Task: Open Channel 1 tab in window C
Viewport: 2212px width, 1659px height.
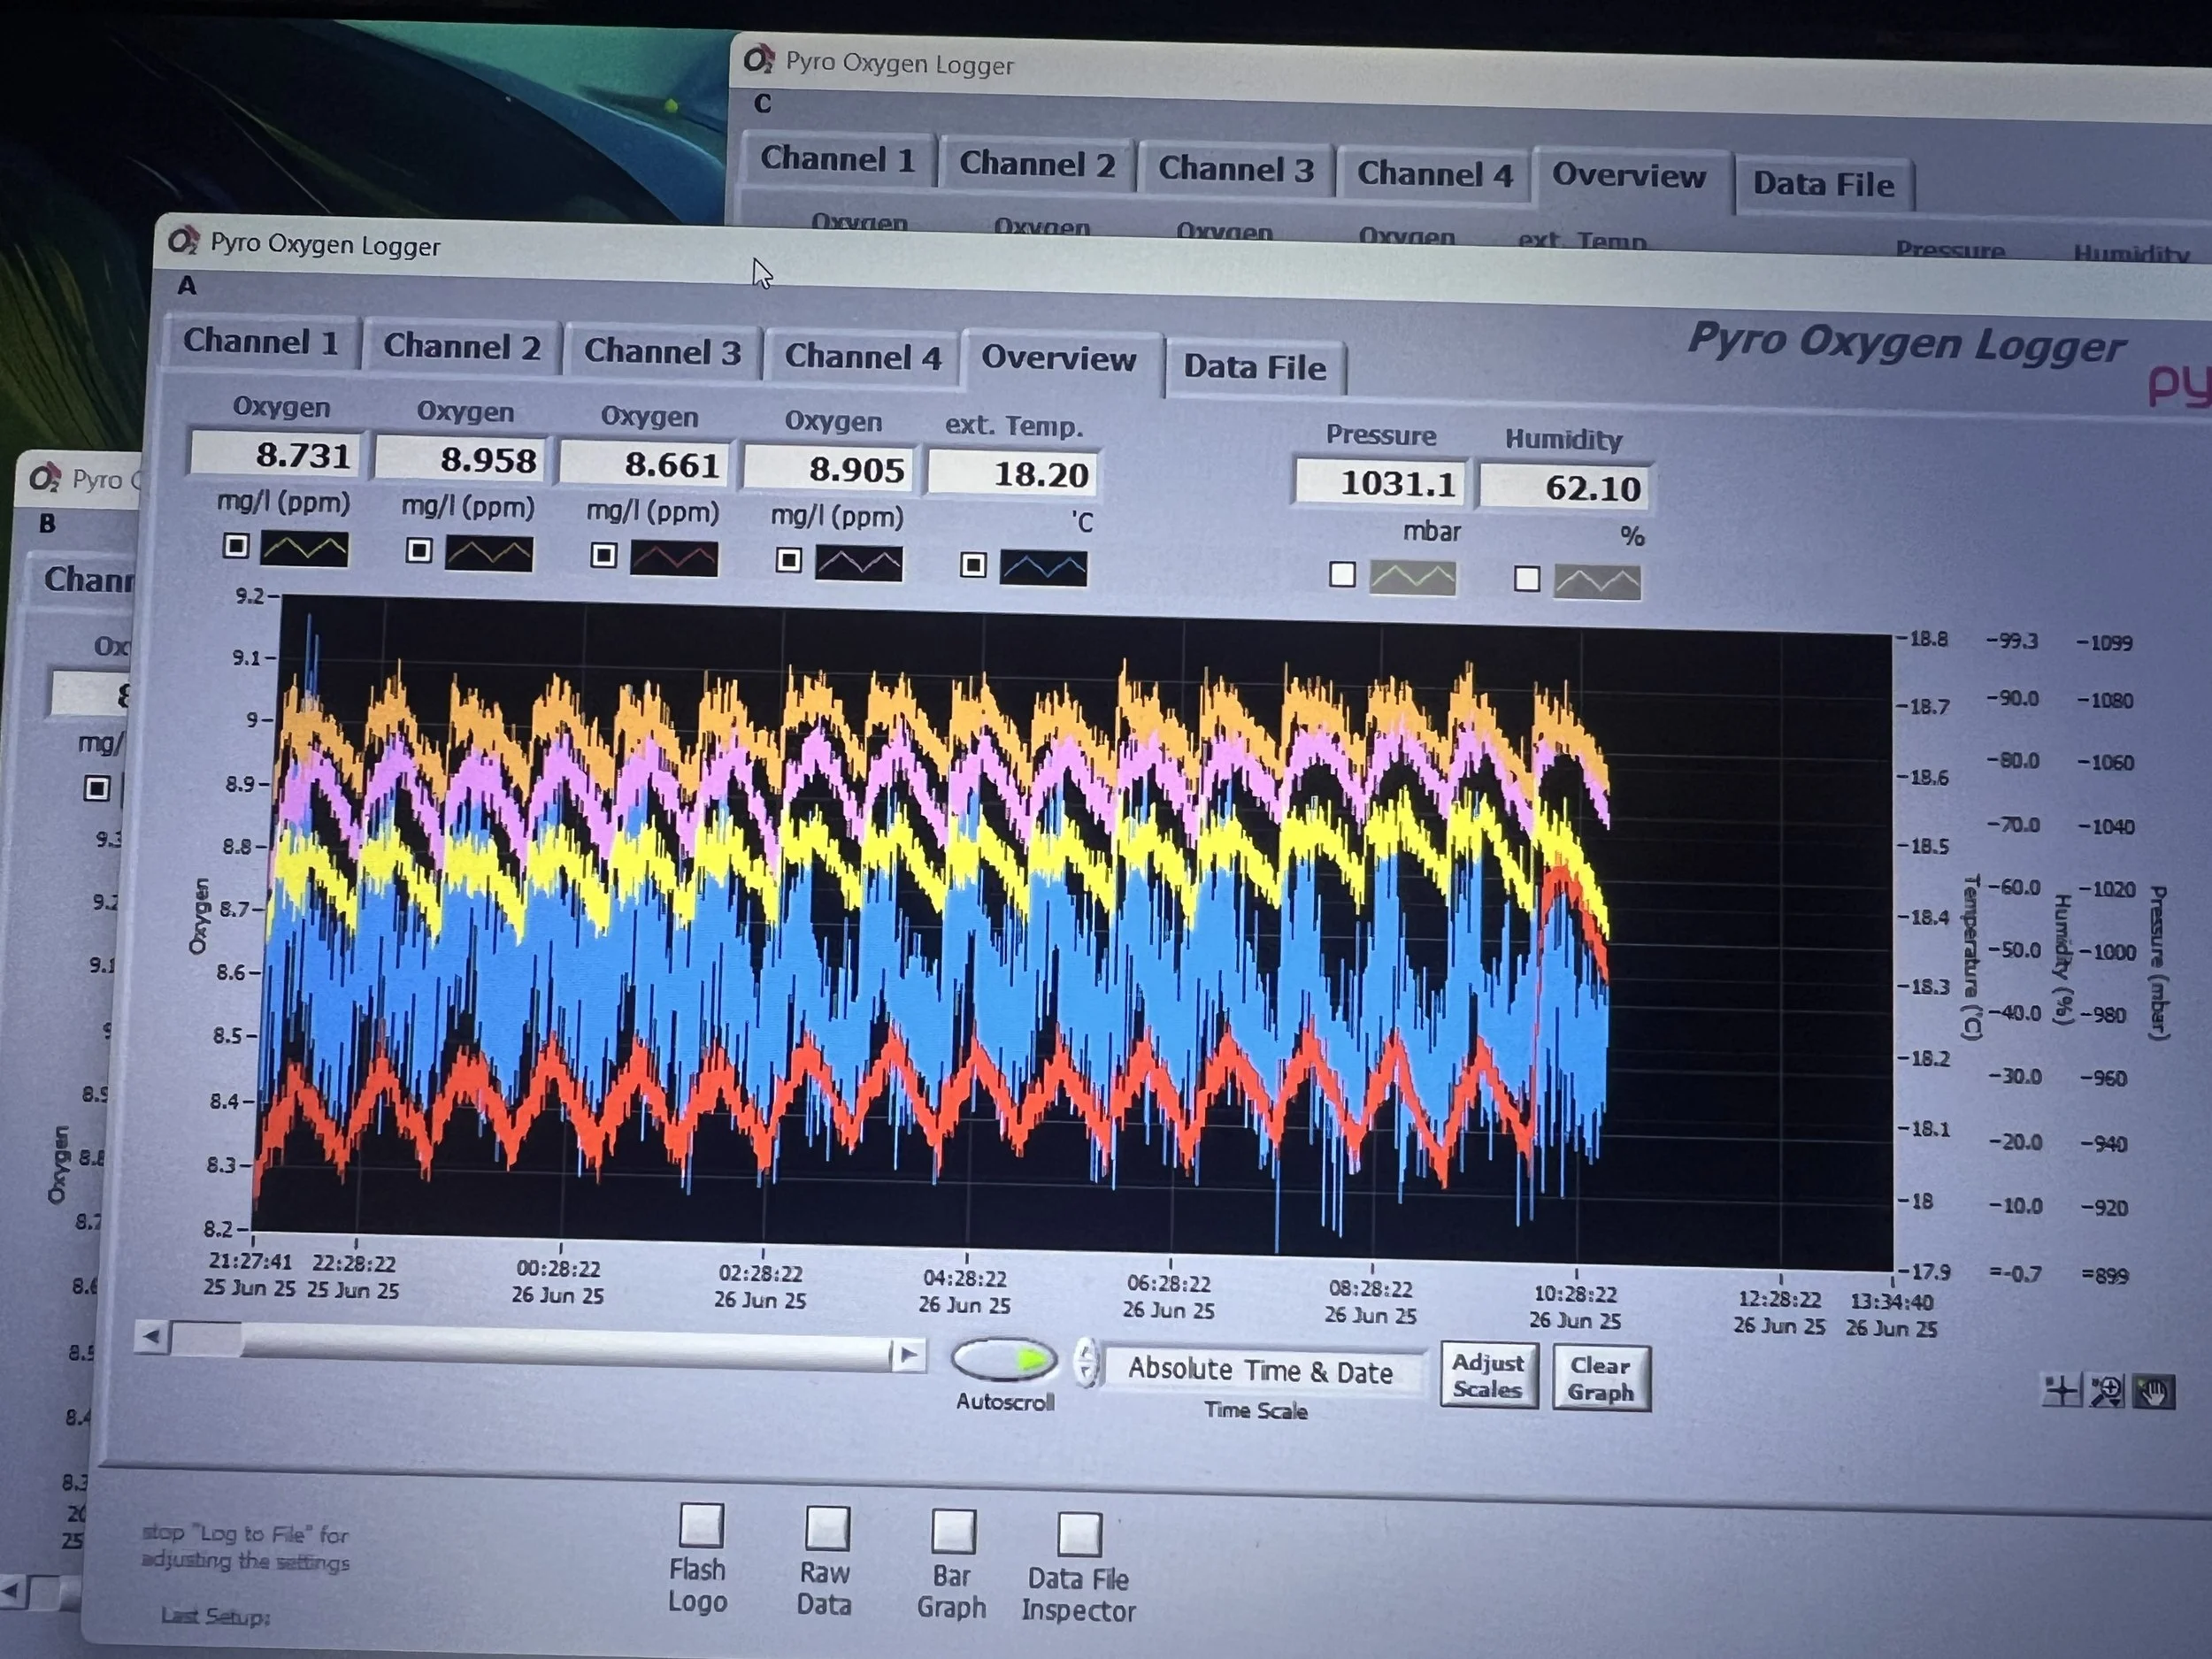Action: click(838, 159)
